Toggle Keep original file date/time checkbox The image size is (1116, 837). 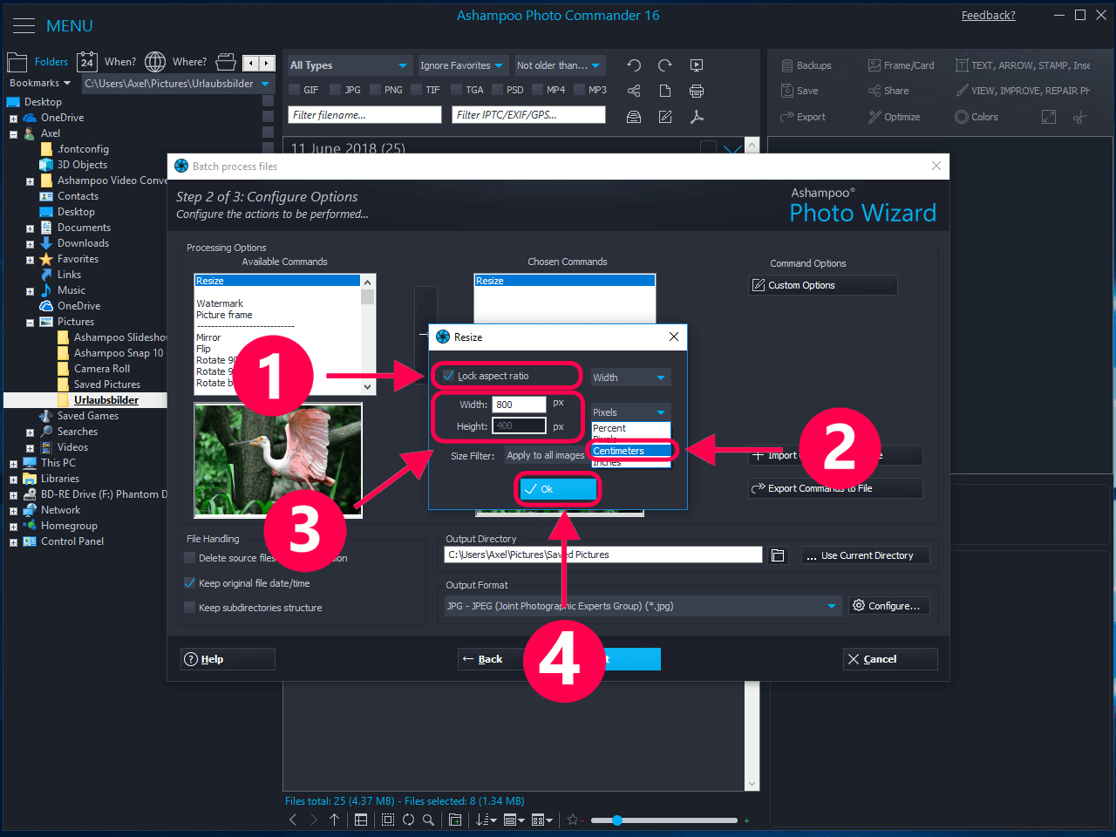coord(189,583)
